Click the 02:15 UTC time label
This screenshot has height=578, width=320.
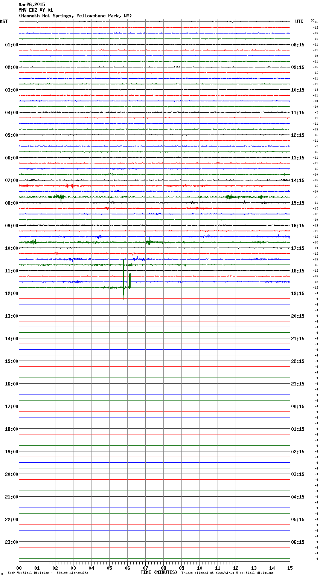pos(298,452)
